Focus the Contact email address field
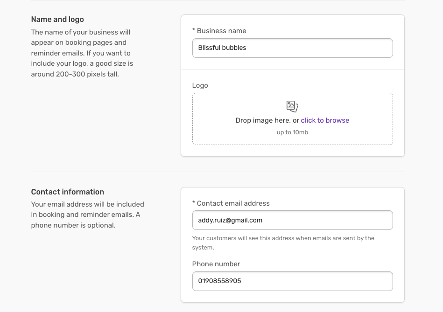The width and height of the screenshot is (443, 312). pos(292,220)
